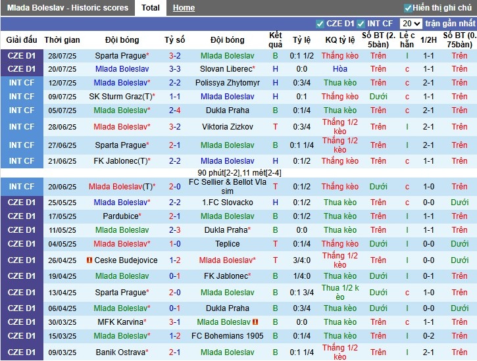Image resolution: width=477 pixels, height=361 pixels.
Task: Click Dukla Praha team on 11/05/25
Action: [226, 230]
